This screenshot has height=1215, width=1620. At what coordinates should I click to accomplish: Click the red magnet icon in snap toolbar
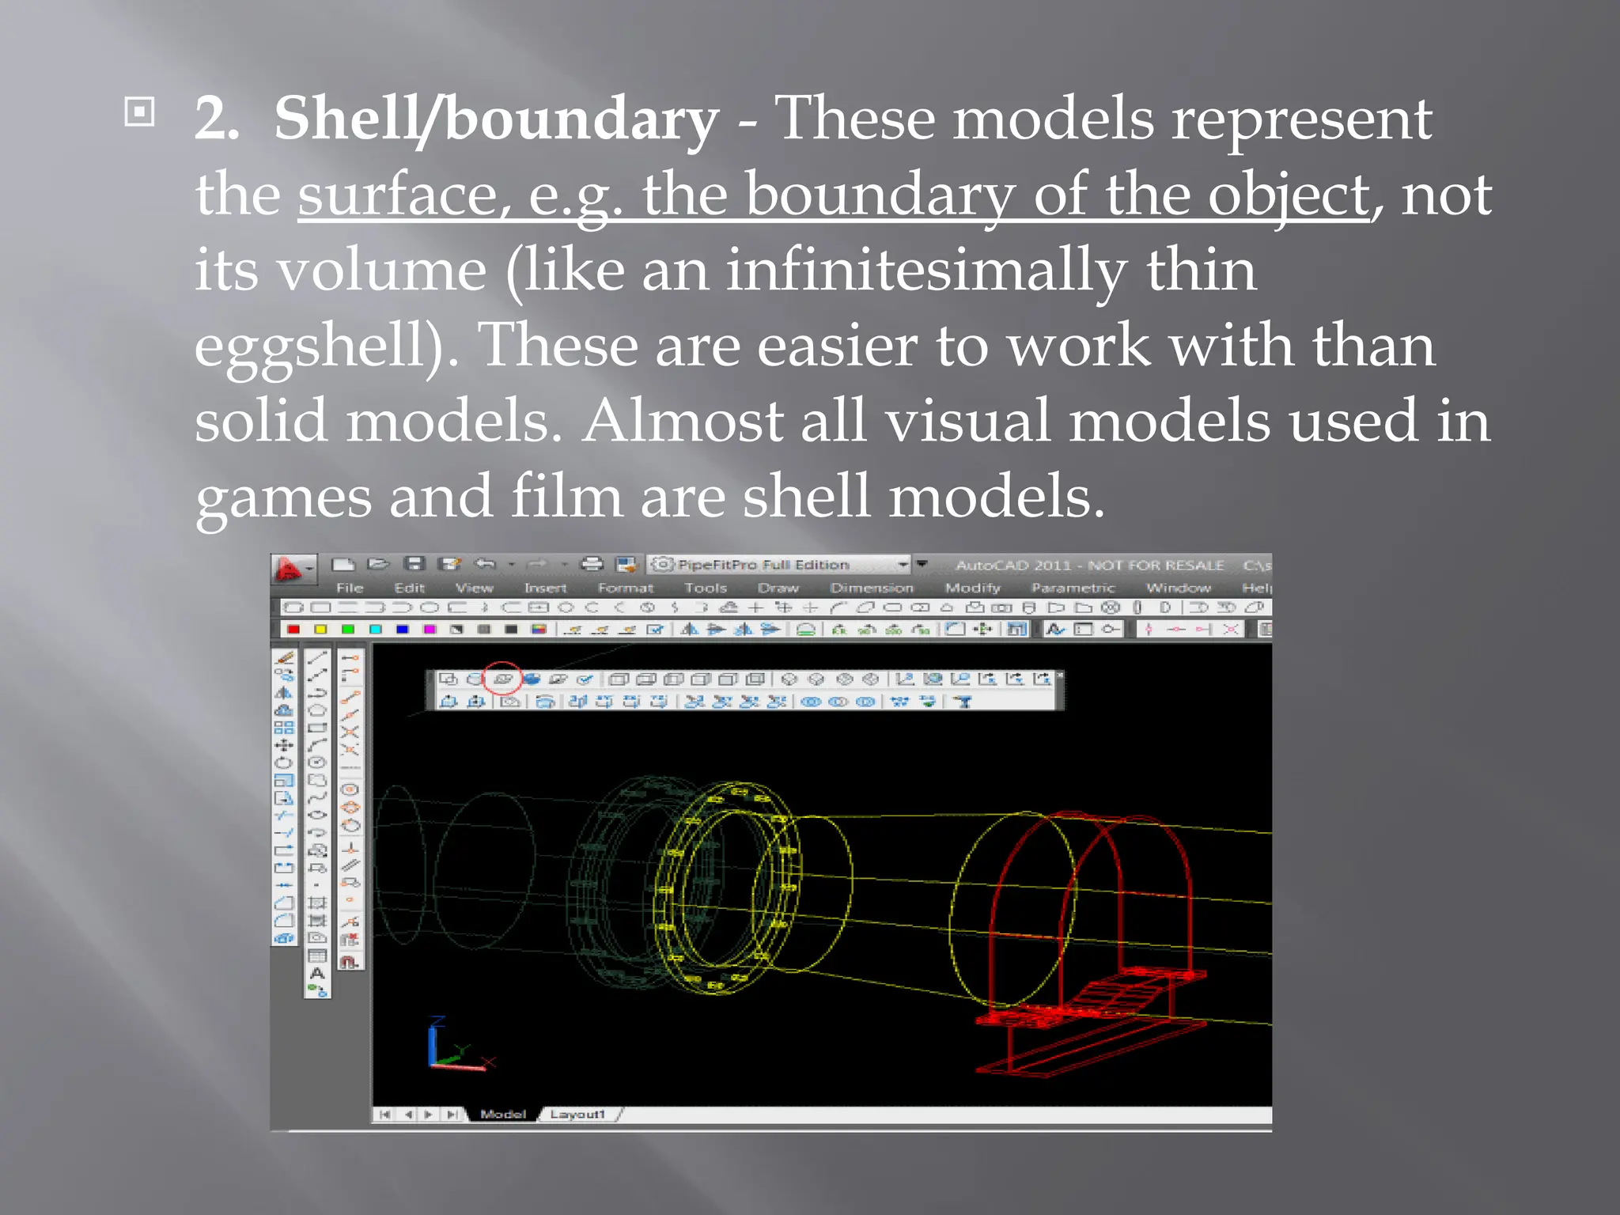click(x=350, y=962)
